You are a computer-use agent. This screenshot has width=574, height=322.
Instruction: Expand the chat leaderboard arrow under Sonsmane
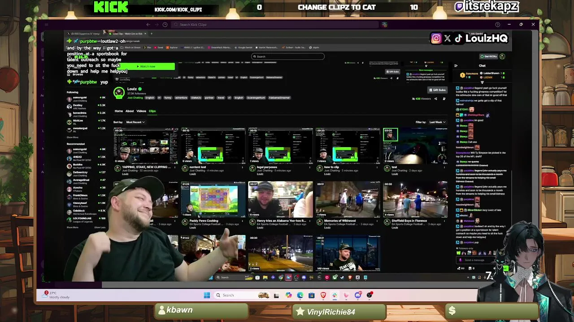click(x=482, y=82)
